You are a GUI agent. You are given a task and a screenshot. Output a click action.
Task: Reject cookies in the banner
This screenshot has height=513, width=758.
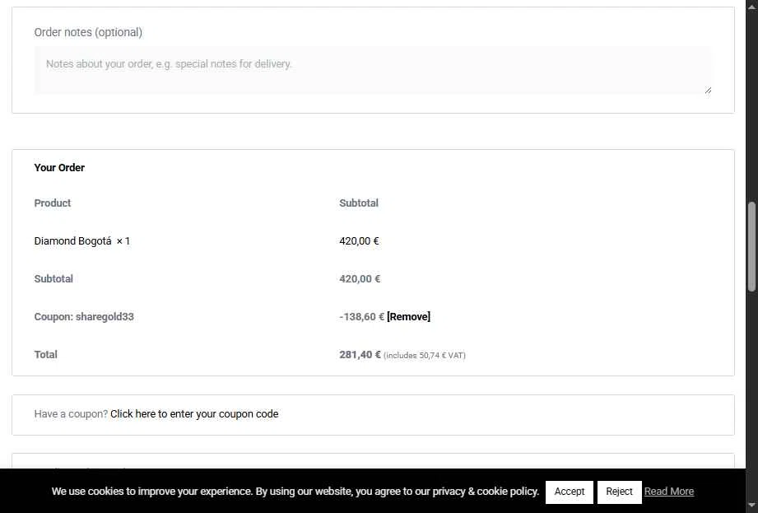pos(619,492)
